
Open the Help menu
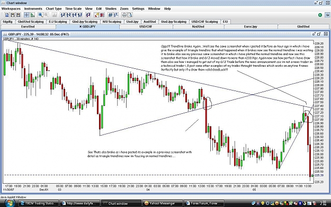coord(167,8)
